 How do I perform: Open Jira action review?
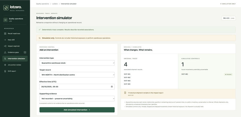tap(15, 65)
